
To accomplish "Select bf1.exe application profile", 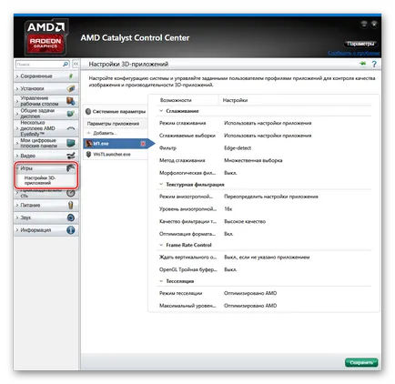I will click(116, 144).
